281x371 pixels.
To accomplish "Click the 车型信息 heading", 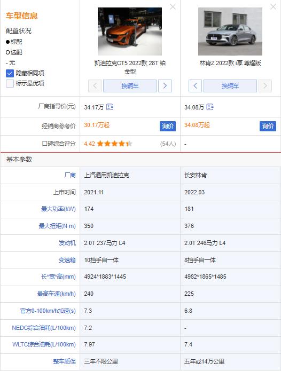I will (21, 15).
